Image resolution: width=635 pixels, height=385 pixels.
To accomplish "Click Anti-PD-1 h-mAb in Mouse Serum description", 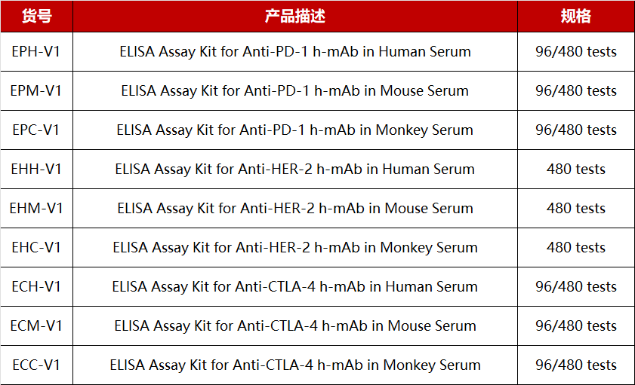I will tap(295, 91).
